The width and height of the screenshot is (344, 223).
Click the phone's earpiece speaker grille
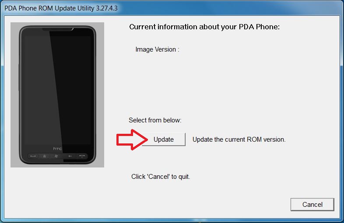point(58,29)
